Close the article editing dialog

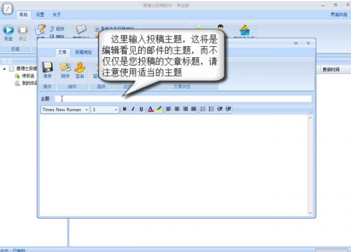(x=308, y=43)
